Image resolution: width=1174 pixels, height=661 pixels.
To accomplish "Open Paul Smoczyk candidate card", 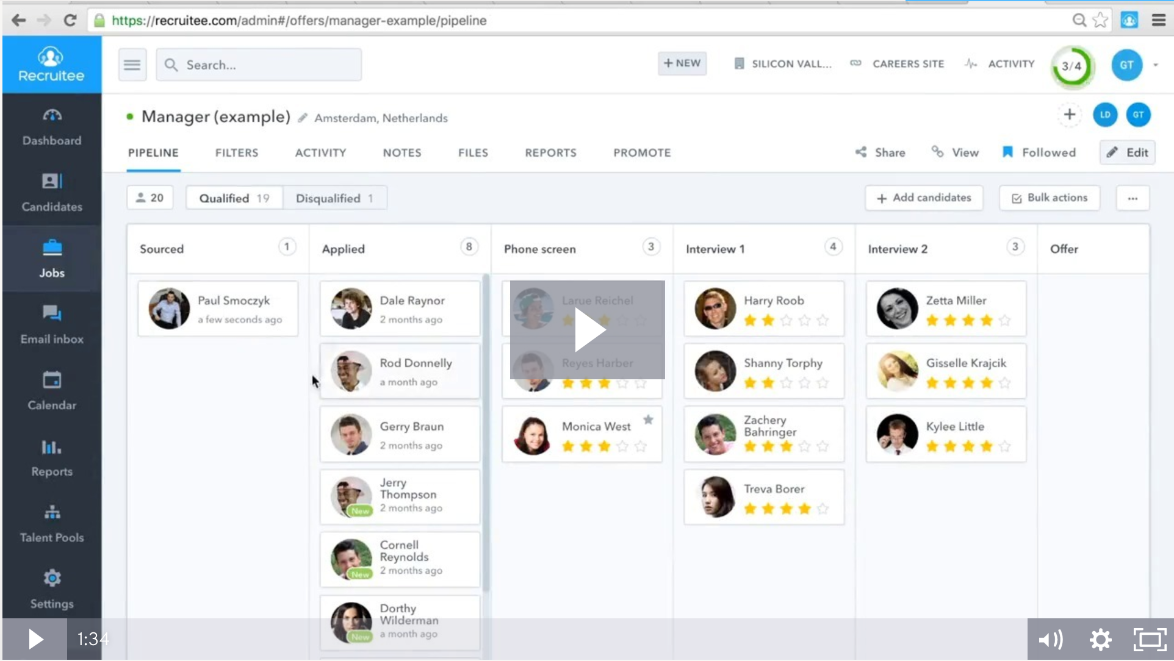I will coord(218,309).
